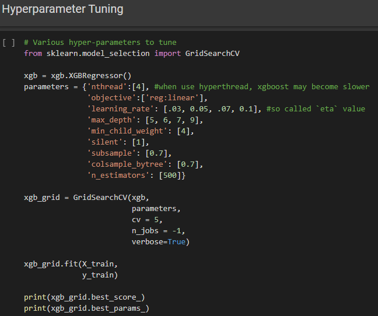Click the 'silent' parameter line

coord(118,142)
